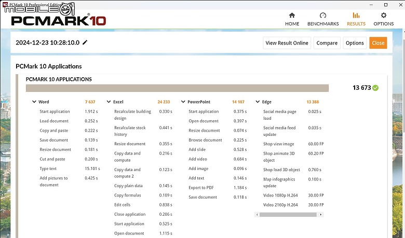The image size is (405, 238).
Task: Click Edge 'Shop load 3D object' row
Action: click(x=292, y=170)
